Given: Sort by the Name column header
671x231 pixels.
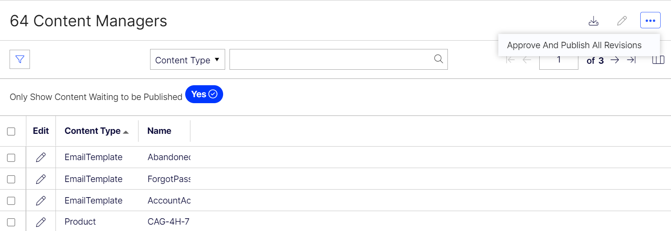Looking at the screenshot, I should (159, 131).
